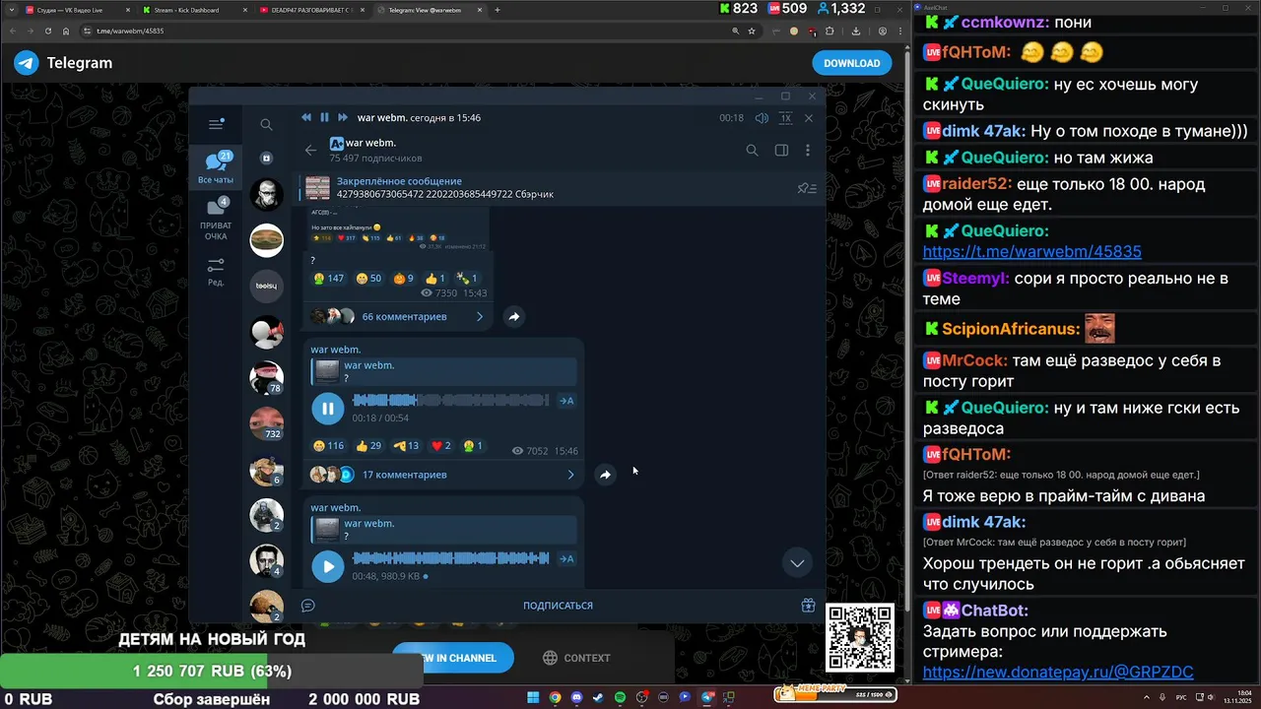The width and height of the screenshot is (1261, 709).
Task: Open chat with unread badge 732
Action: [x=266, y=422]
